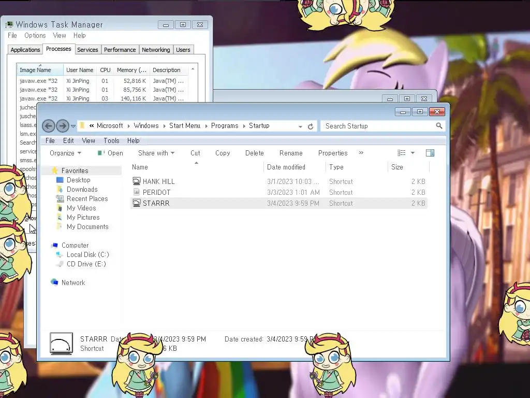
Task: Go forward using Explorer forward arrow
Action: tap(63, 126)
